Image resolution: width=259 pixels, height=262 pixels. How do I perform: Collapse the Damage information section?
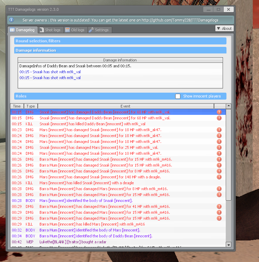click(x=120, y=50)
